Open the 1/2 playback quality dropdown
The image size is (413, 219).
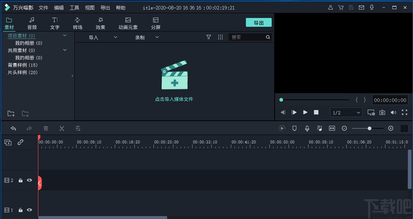tap(346, 113)
